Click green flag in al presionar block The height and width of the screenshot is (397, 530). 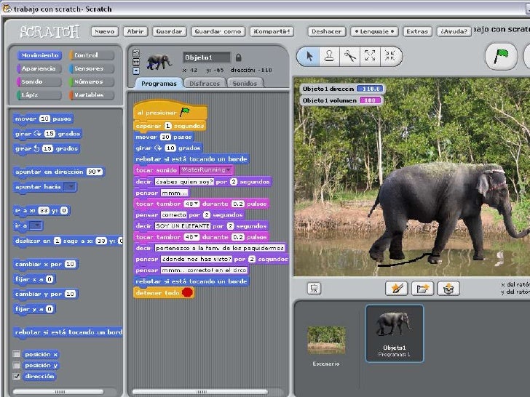[x=185, y=112]
